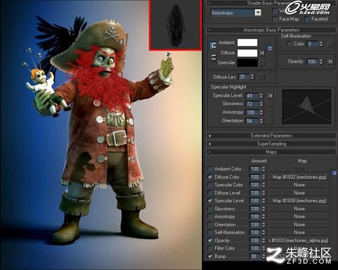The height and width of the screenshot is (270, 338).
Task: Click the empty map button beside Orientation spinner
Action: 271,120
